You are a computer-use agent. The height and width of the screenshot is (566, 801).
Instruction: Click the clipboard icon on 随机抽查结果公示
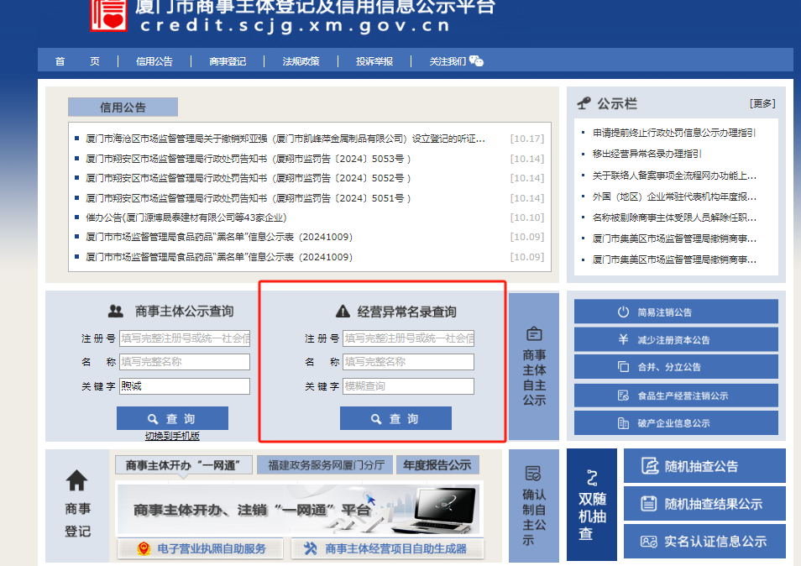tap(648, 504)
